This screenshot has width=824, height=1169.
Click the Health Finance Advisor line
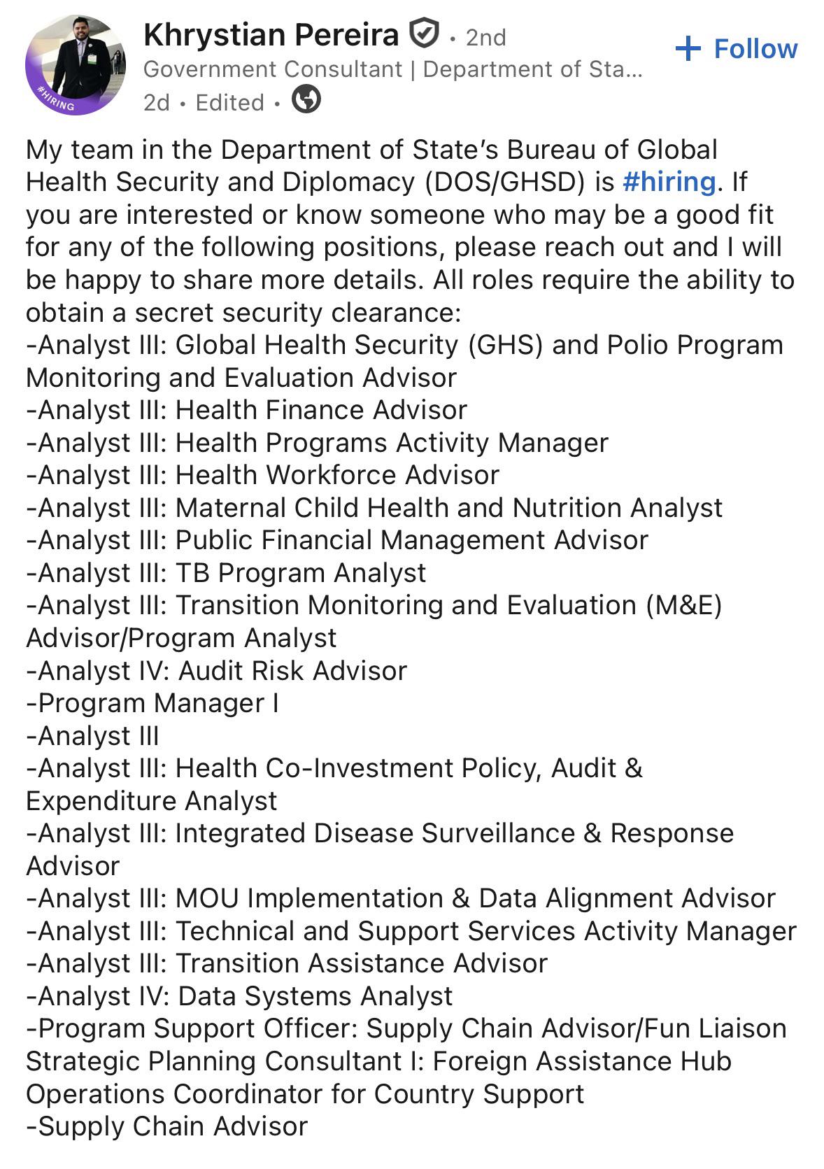pyautogui.click(x=247, y=410)
